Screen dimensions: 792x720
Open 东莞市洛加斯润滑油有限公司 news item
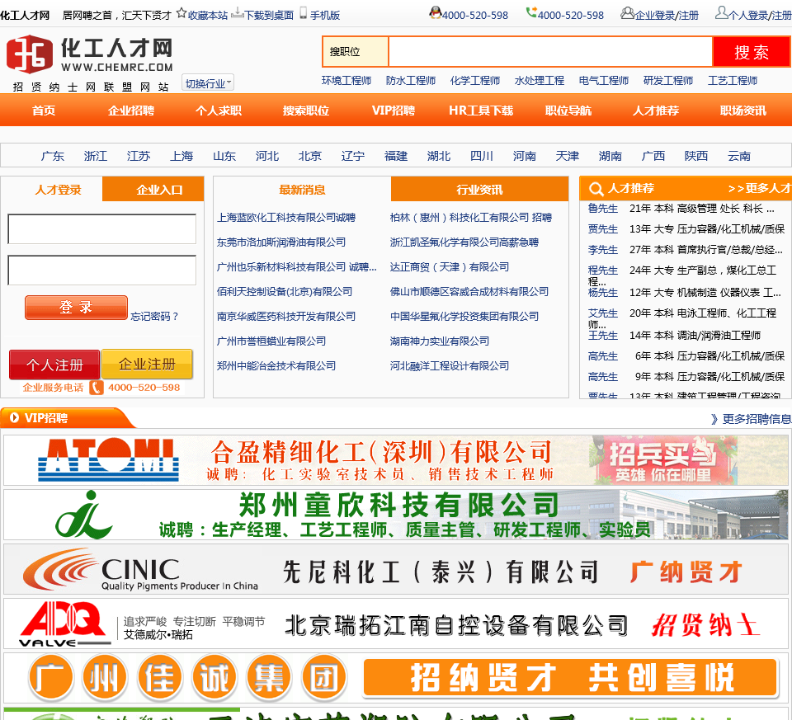[281, 242]
